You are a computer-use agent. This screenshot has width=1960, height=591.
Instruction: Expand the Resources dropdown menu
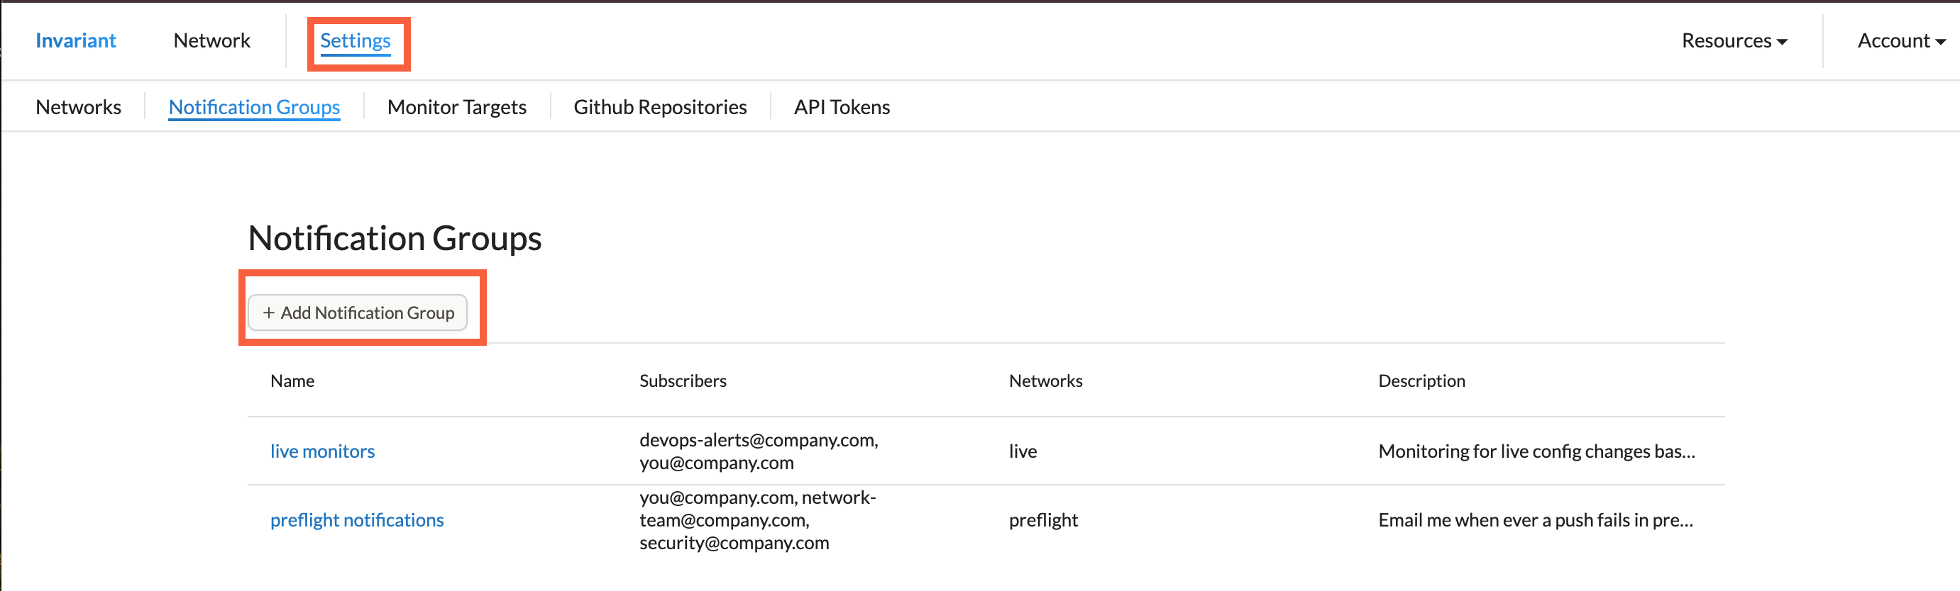coord(1734,40)
